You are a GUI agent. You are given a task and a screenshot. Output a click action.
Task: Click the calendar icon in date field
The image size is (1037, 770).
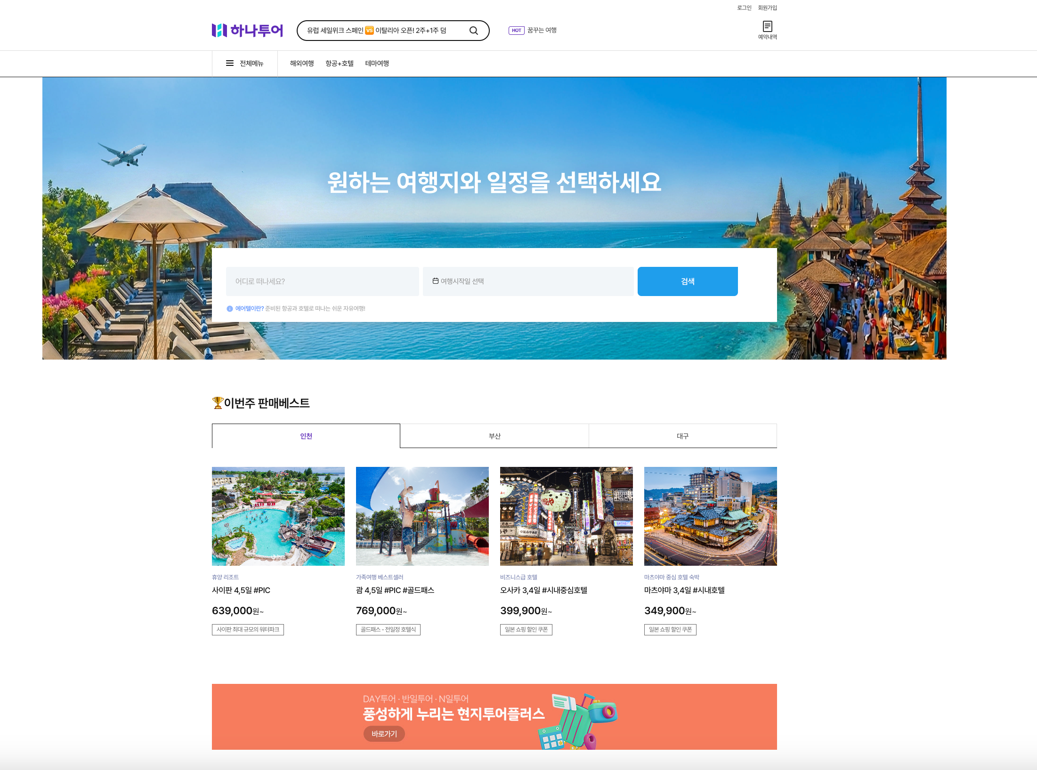point(436,281)
